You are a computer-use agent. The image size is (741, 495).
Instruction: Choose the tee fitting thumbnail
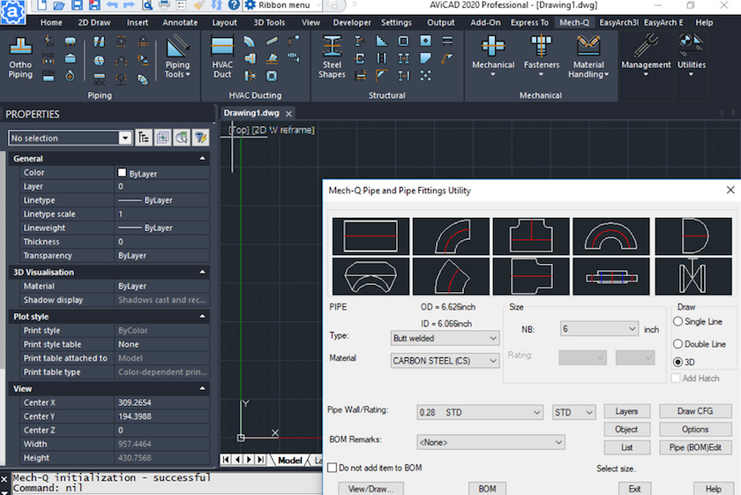click(x=531, y=236)
